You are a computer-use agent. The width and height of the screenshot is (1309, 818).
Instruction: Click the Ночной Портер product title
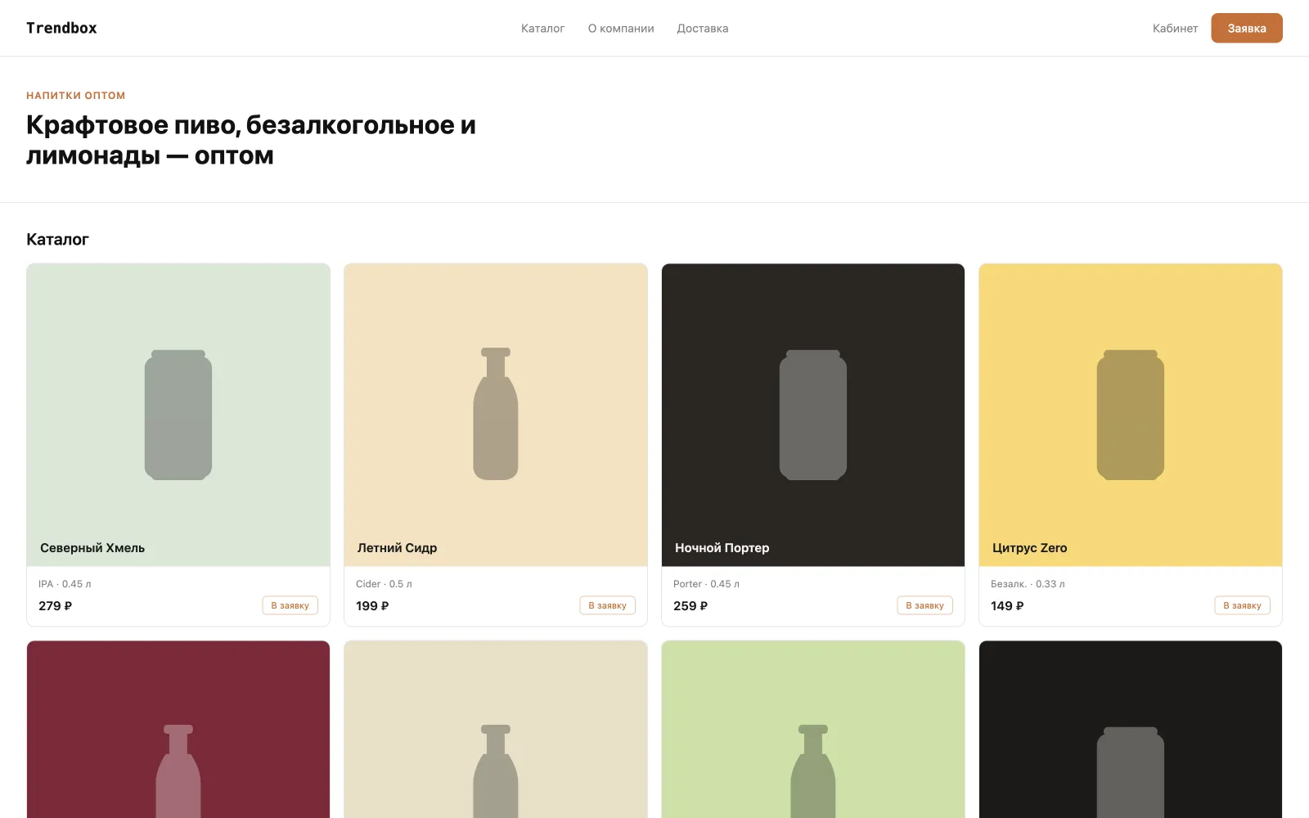pos(722,548)
